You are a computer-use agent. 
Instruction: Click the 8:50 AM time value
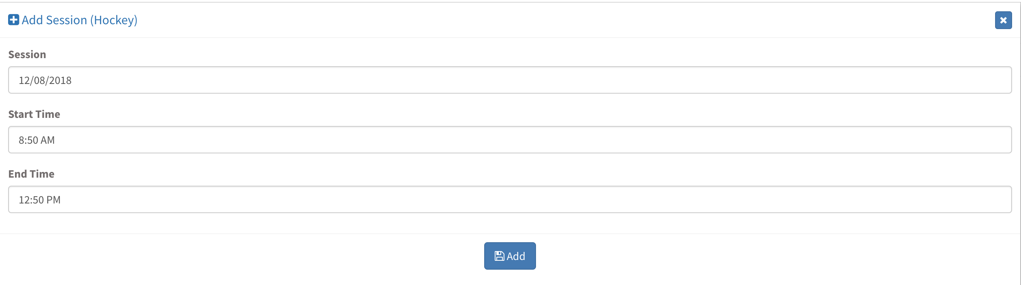tap(36, 140)
